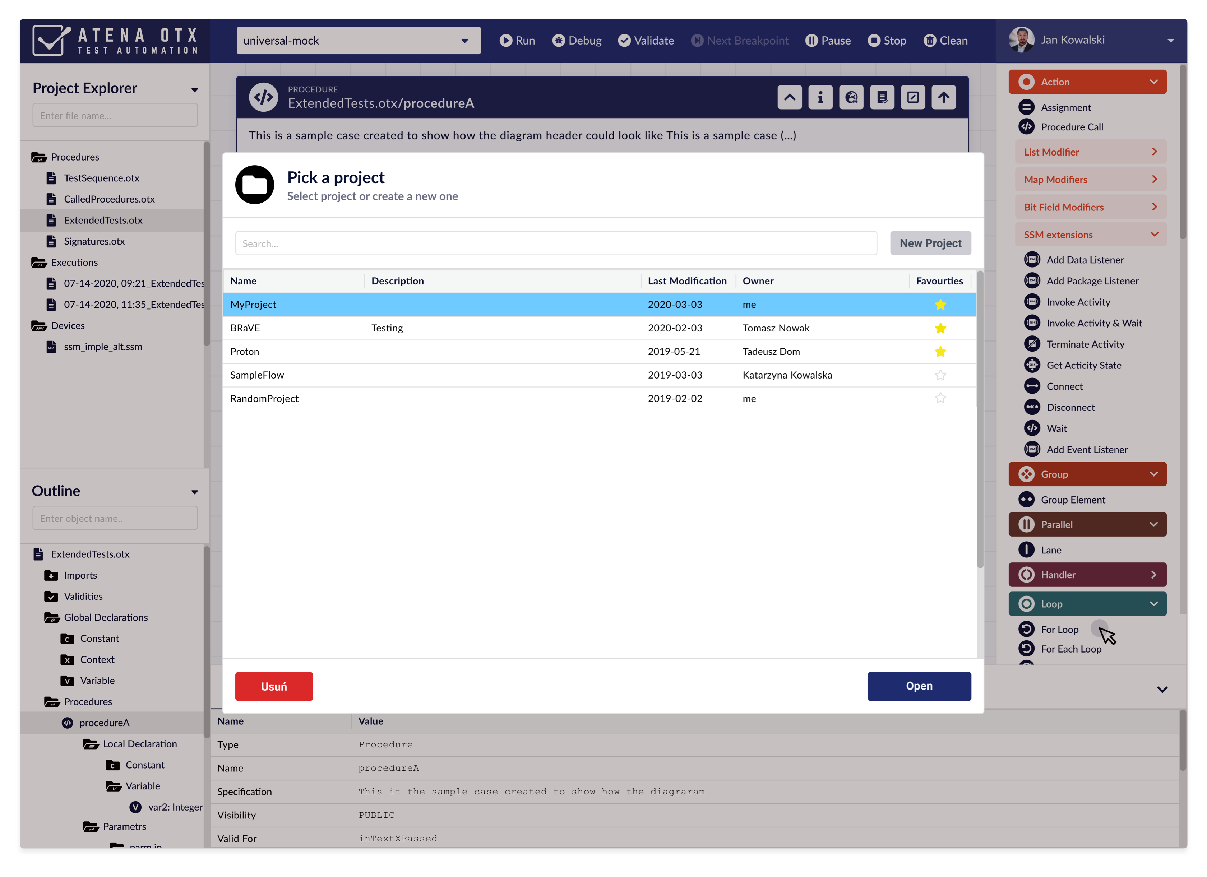The image size is (1207, 877).
Task: Click the red Usuń button
Action: (x=273, y=686)
